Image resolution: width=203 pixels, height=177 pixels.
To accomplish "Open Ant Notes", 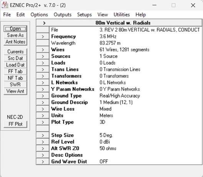I will pyautogui.click(x=15, y=42).
